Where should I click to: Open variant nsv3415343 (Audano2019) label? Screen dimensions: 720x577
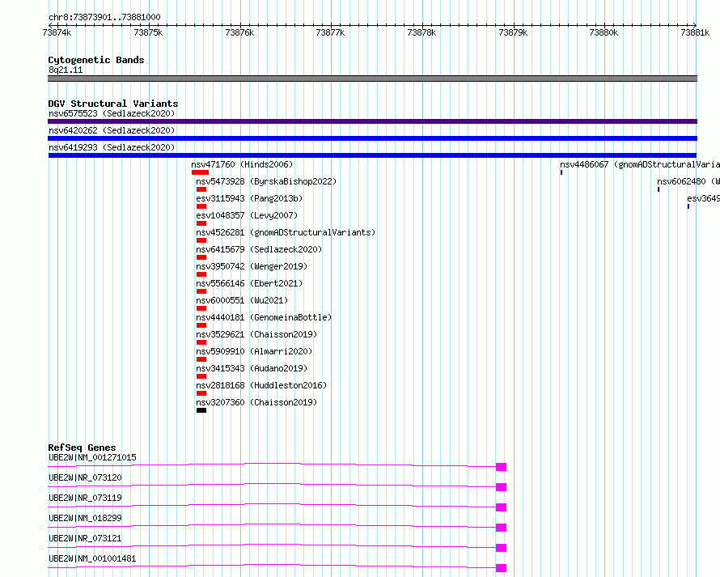pyautogui.click(x=252, y=368)
